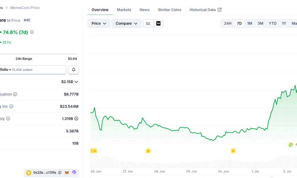Click star event marker near 30. Jun

click(x=233, y=151)
